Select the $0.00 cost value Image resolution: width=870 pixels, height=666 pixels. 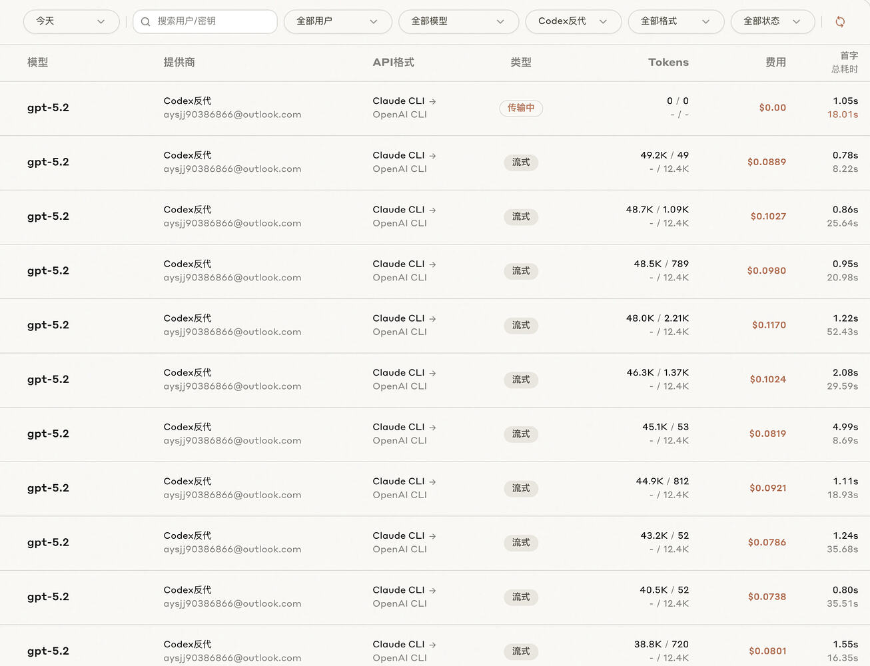click(x=773, y=108)
